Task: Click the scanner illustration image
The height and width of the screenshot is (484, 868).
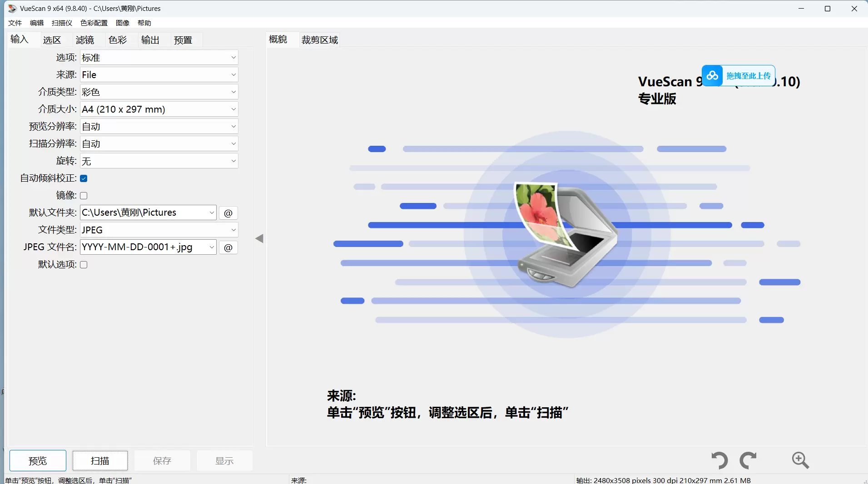Action: point(565,234)
